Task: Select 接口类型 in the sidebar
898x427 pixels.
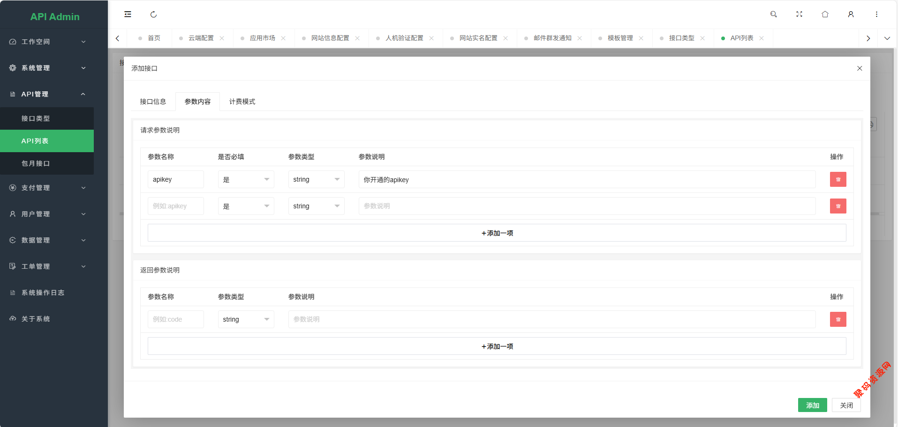Action: point(36,118)
